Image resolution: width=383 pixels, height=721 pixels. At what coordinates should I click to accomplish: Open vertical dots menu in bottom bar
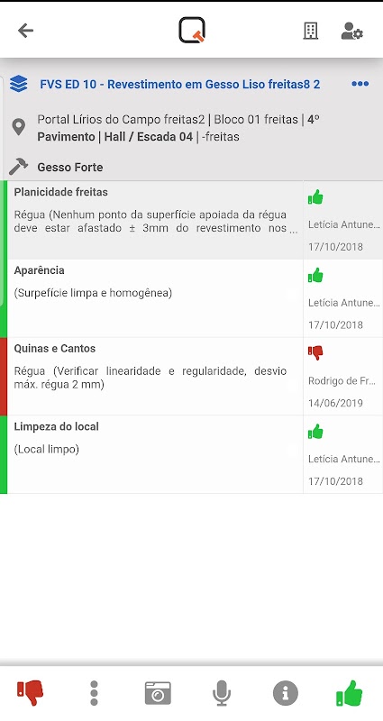[x=94, y=693]
